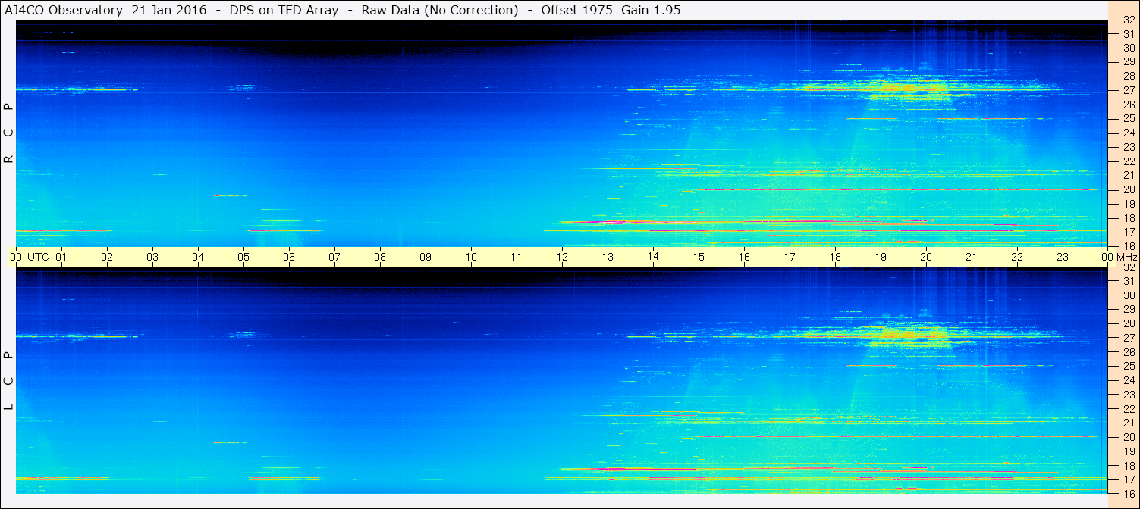Click the 30 frequency label on RCP scale
Image resolution: width=1140 pixels, height=509 pixels.
pos(1128,48)
